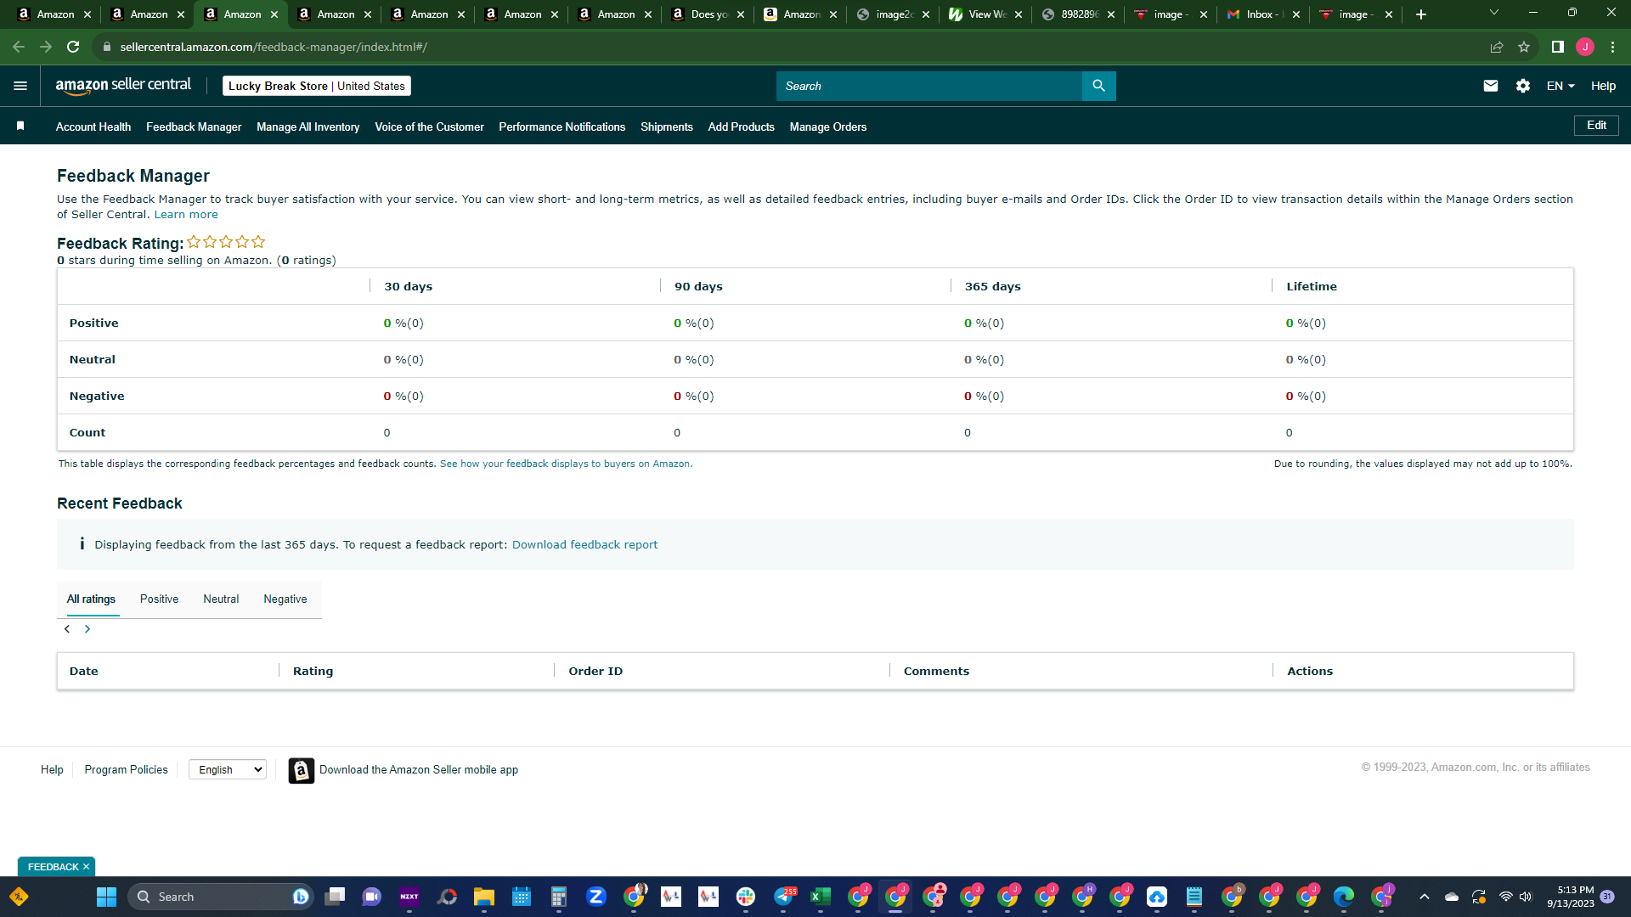This screenshot has height=917, width=1631.
Task: Open Voice of the Customer
Action: pos(429,127)
